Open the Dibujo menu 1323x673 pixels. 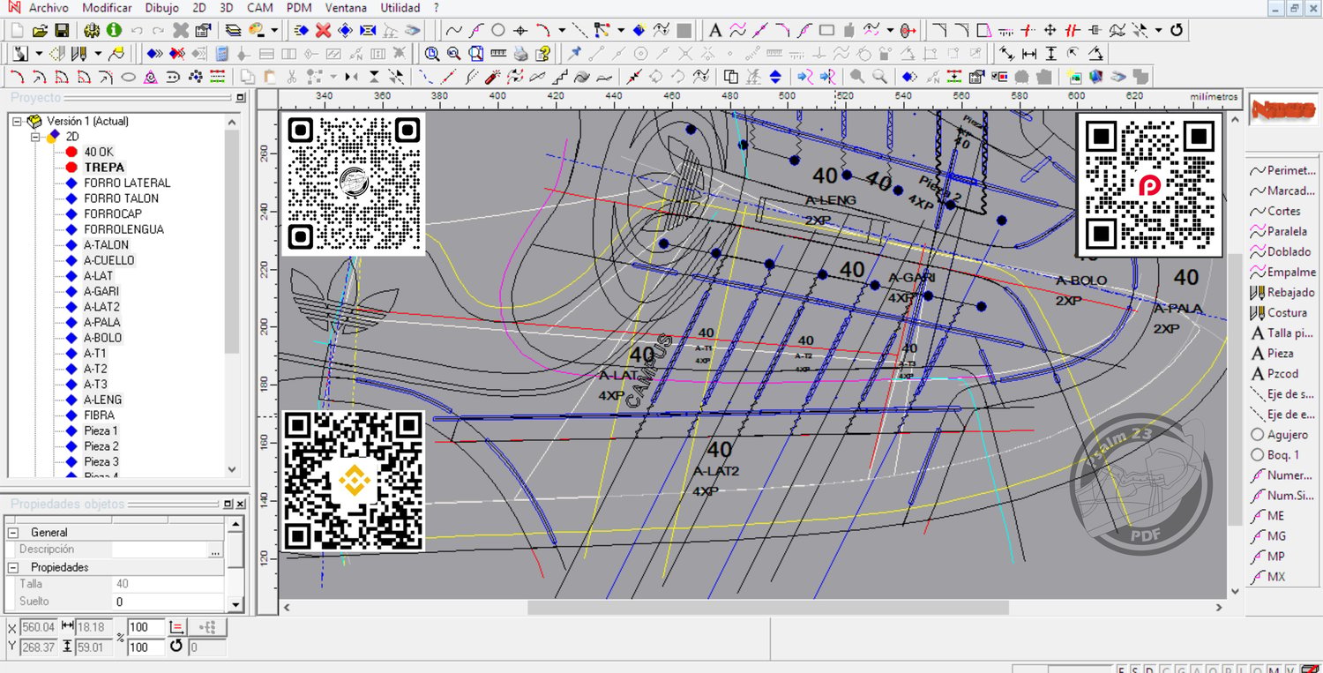tap(161, 8)
